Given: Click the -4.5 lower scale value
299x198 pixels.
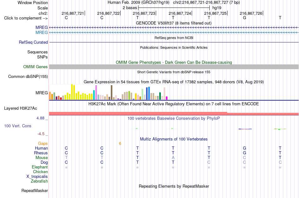Looking at the screenshot, I should tap(41, 134).
